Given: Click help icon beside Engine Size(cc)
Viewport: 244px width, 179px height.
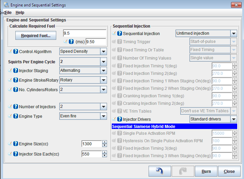Looking at the screenshot, I should [16, 144].
